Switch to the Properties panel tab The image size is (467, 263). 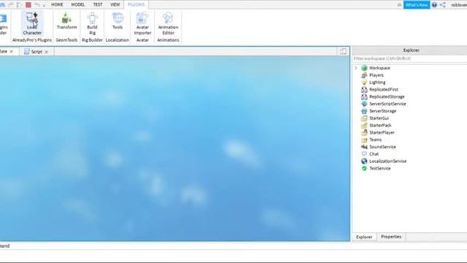tap(391, 237)
